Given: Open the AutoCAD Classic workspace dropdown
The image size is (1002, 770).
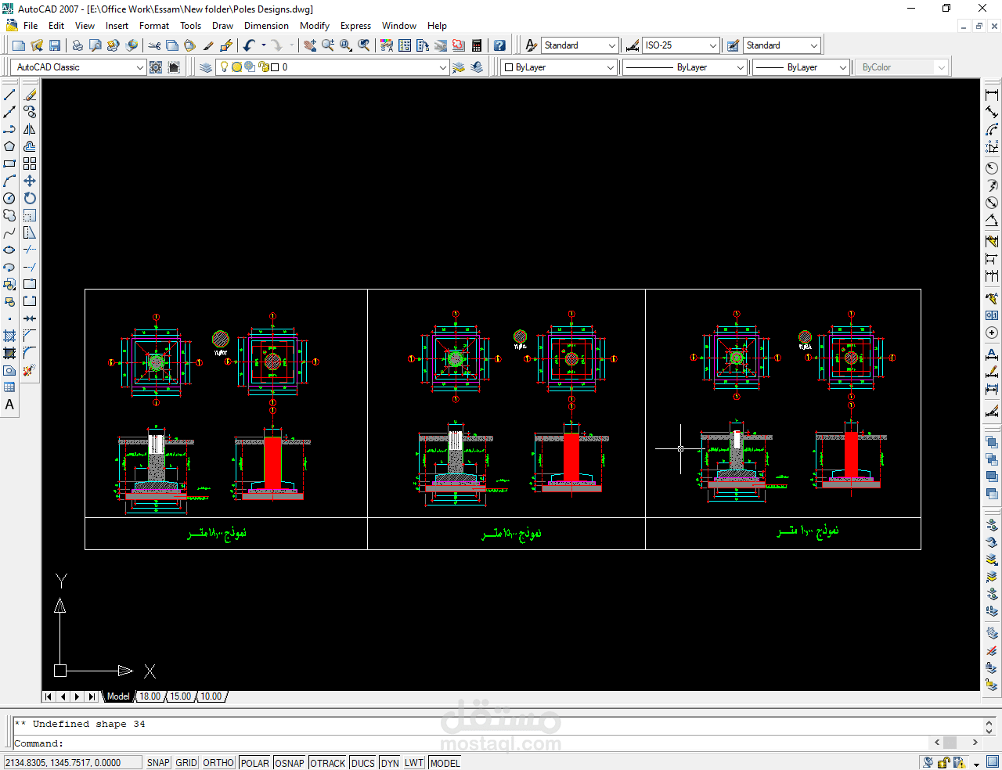Looking at the screenshot, I should point(78,67).
